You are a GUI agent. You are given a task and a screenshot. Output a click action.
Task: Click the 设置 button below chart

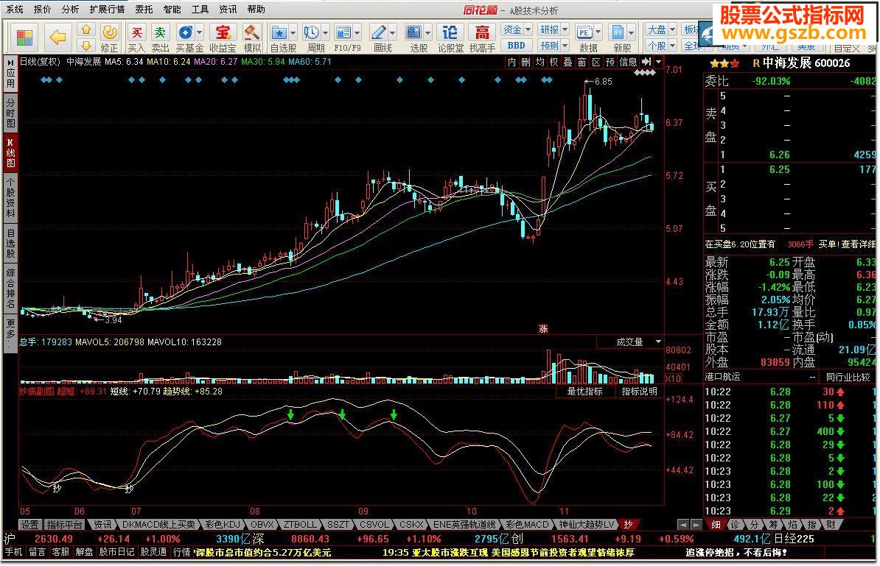pos(29,525)
